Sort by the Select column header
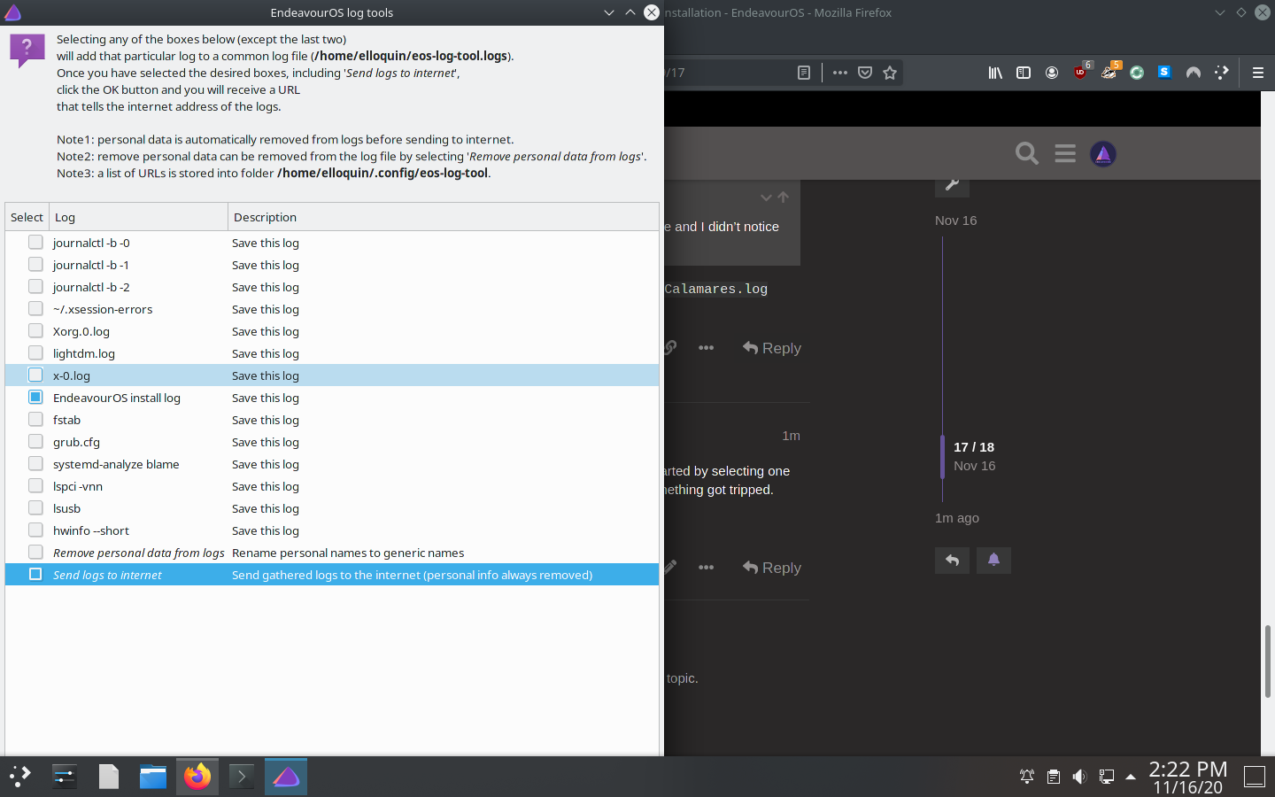Viewport: 1275px width, 797px height. point(27,217)
